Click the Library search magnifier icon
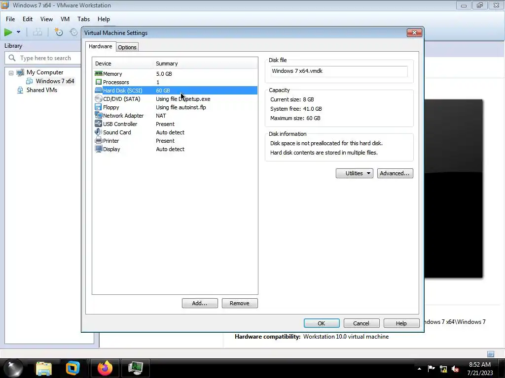Viewport: 505px width, 378px height. (x=12, y=58)
